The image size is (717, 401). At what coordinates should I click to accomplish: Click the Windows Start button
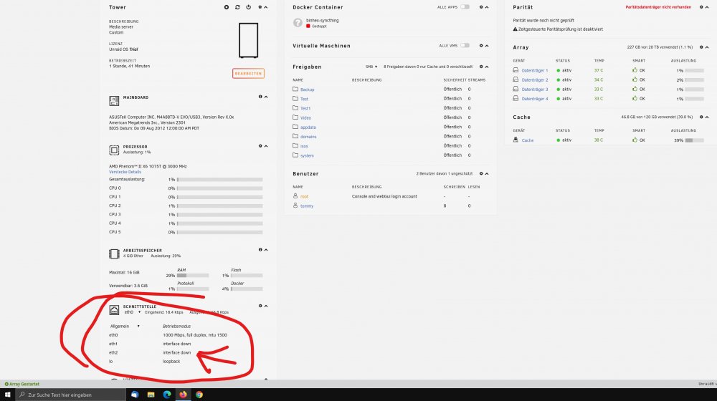[7, 395]
